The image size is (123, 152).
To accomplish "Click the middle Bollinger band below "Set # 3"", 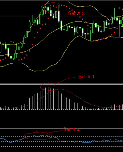I will (77, 22).
